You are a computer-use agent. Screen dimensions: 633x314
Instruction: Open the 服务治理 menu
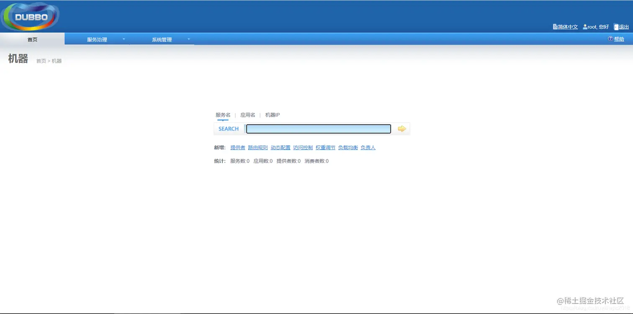point(97,39)
